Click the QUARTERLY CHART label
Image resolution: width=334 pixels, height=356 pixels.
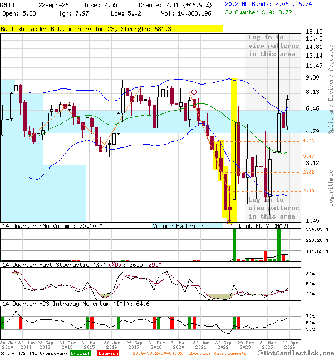pos(264,226)
